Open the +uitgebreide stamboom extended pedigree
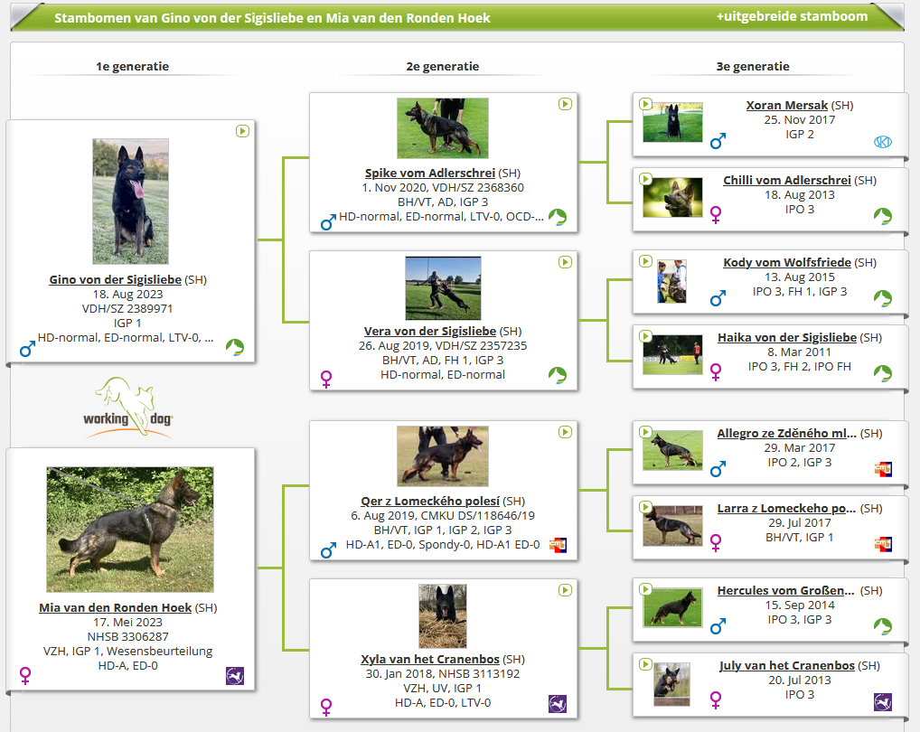Viewport: 920px width, 732px height. point(792,16)
